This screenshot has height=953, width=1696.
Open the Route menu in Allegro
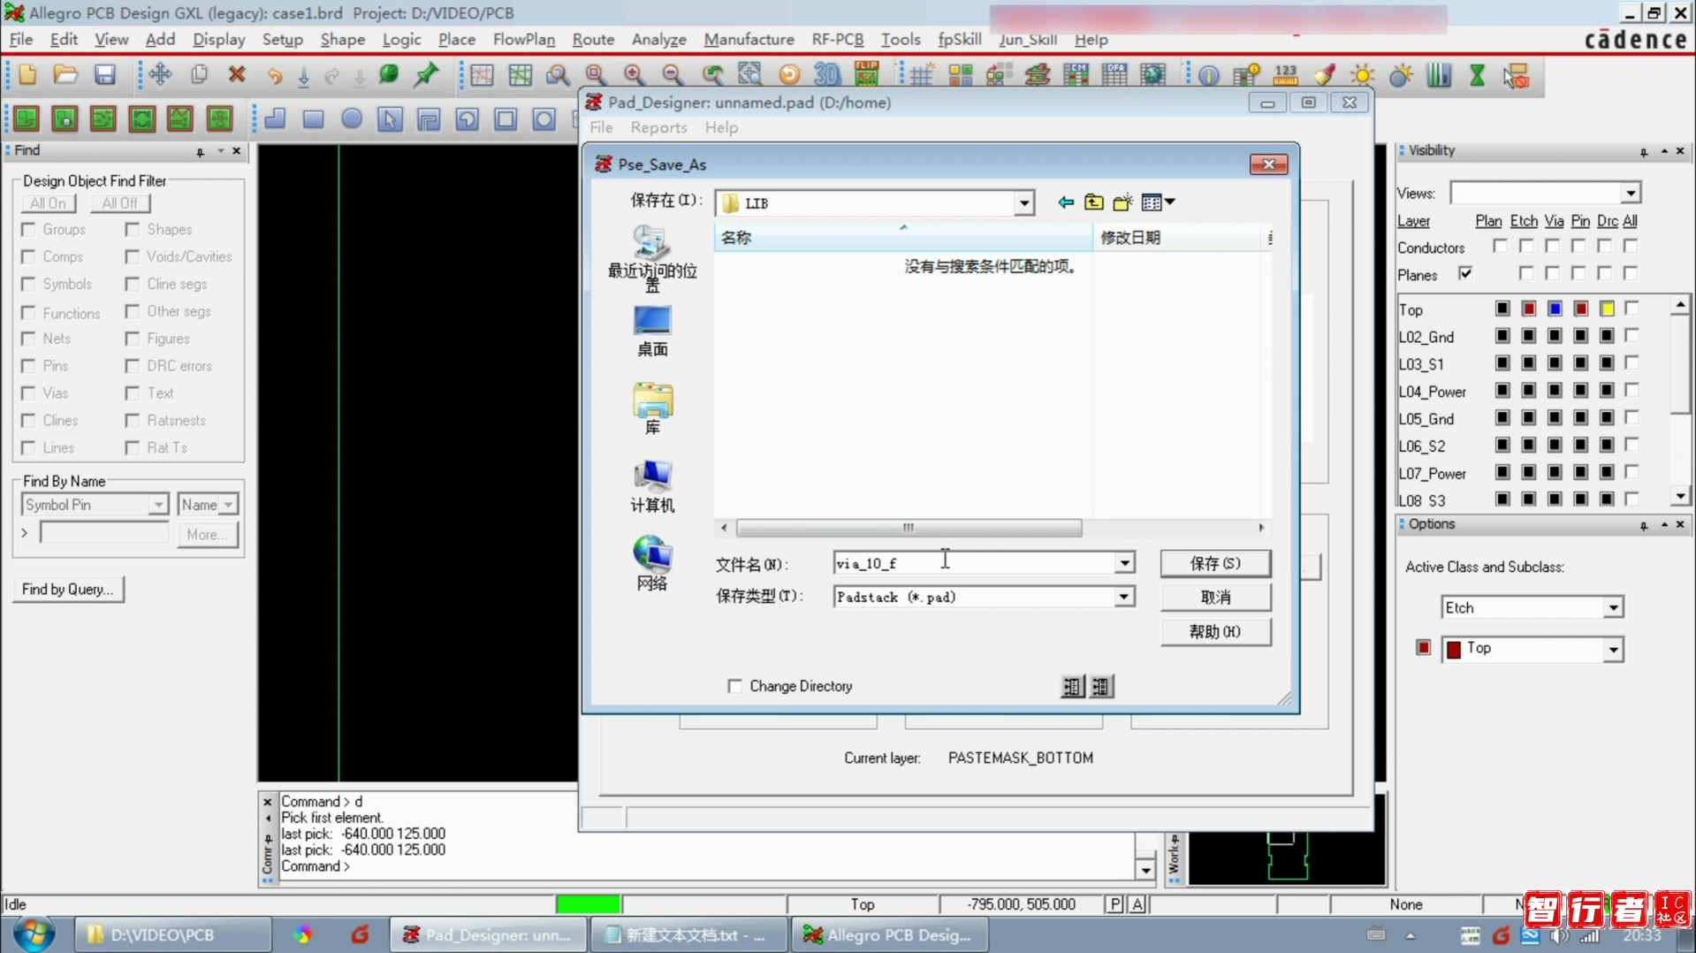[593, 40]
